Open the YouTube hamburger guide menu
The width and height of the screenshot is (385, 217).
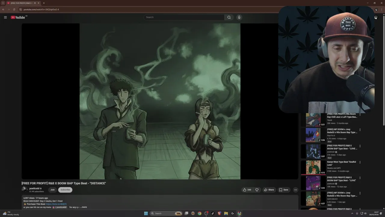[x=5, y=17]
